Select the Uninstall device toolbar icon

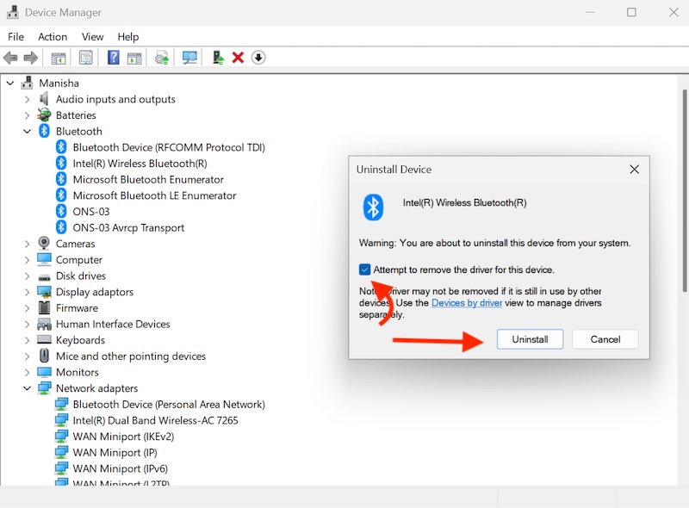click(x=237, y=58)
